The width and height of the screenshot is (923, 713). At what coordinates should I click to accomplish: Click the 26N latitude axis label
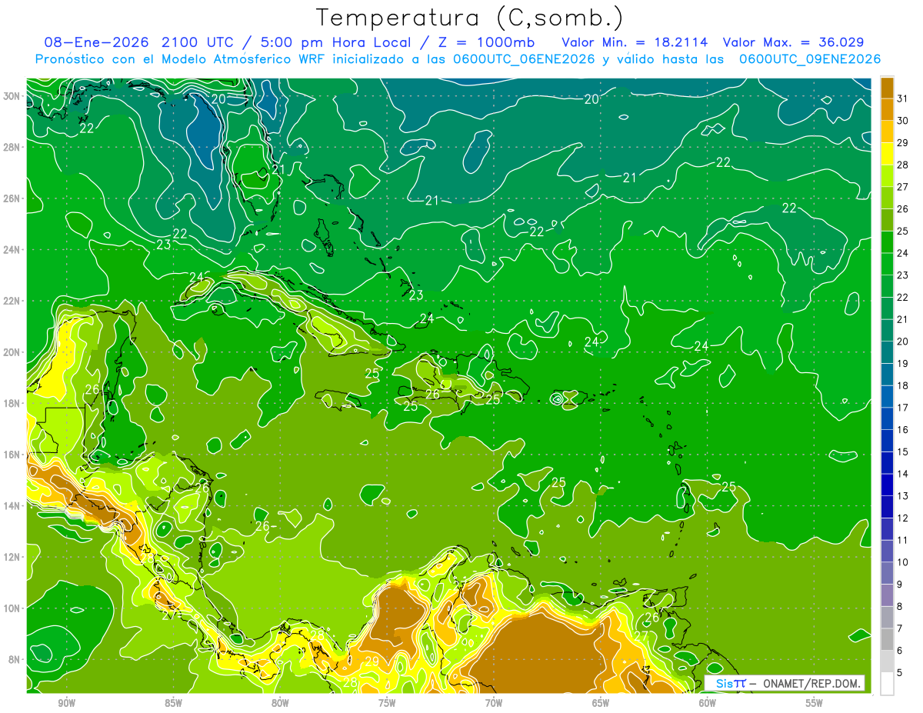(x=12, y=198)
